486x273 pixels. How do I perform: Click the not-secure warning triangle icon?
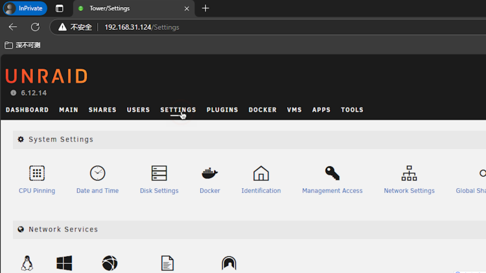tap(62, 27)
